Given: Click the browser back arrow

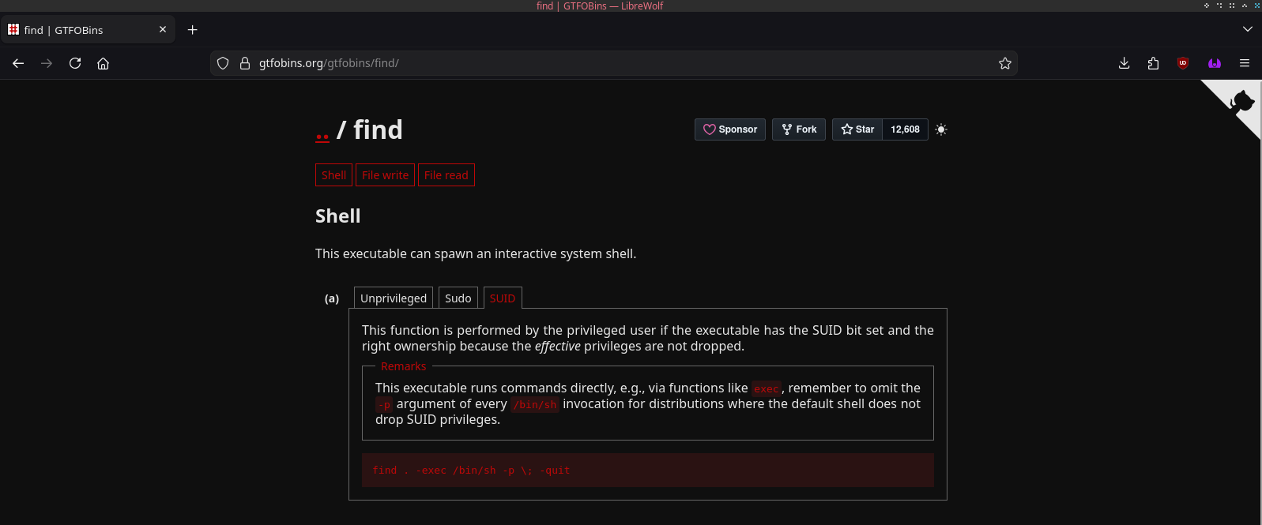Looking at the screenshot, I should (18, 63).
